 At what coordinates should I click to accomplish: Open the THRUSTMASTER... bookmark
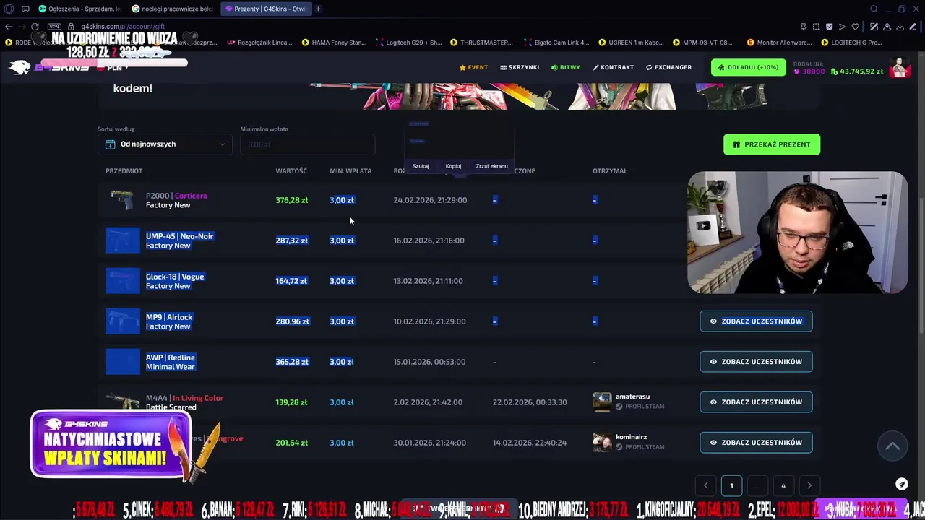(x=482, y=43)
